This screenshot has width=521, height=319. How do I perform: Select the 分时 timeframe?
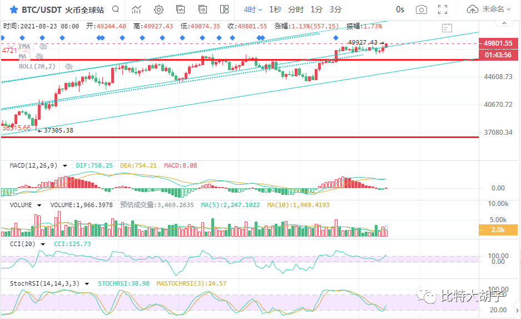(x=296, y=9)
